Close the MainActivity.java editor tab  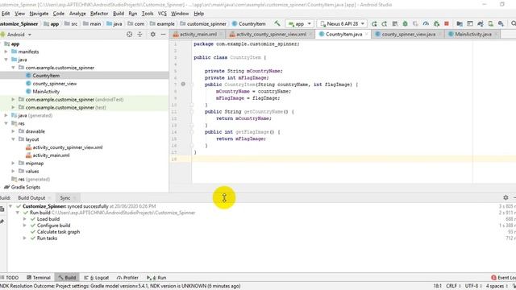(x=496, y=34)
